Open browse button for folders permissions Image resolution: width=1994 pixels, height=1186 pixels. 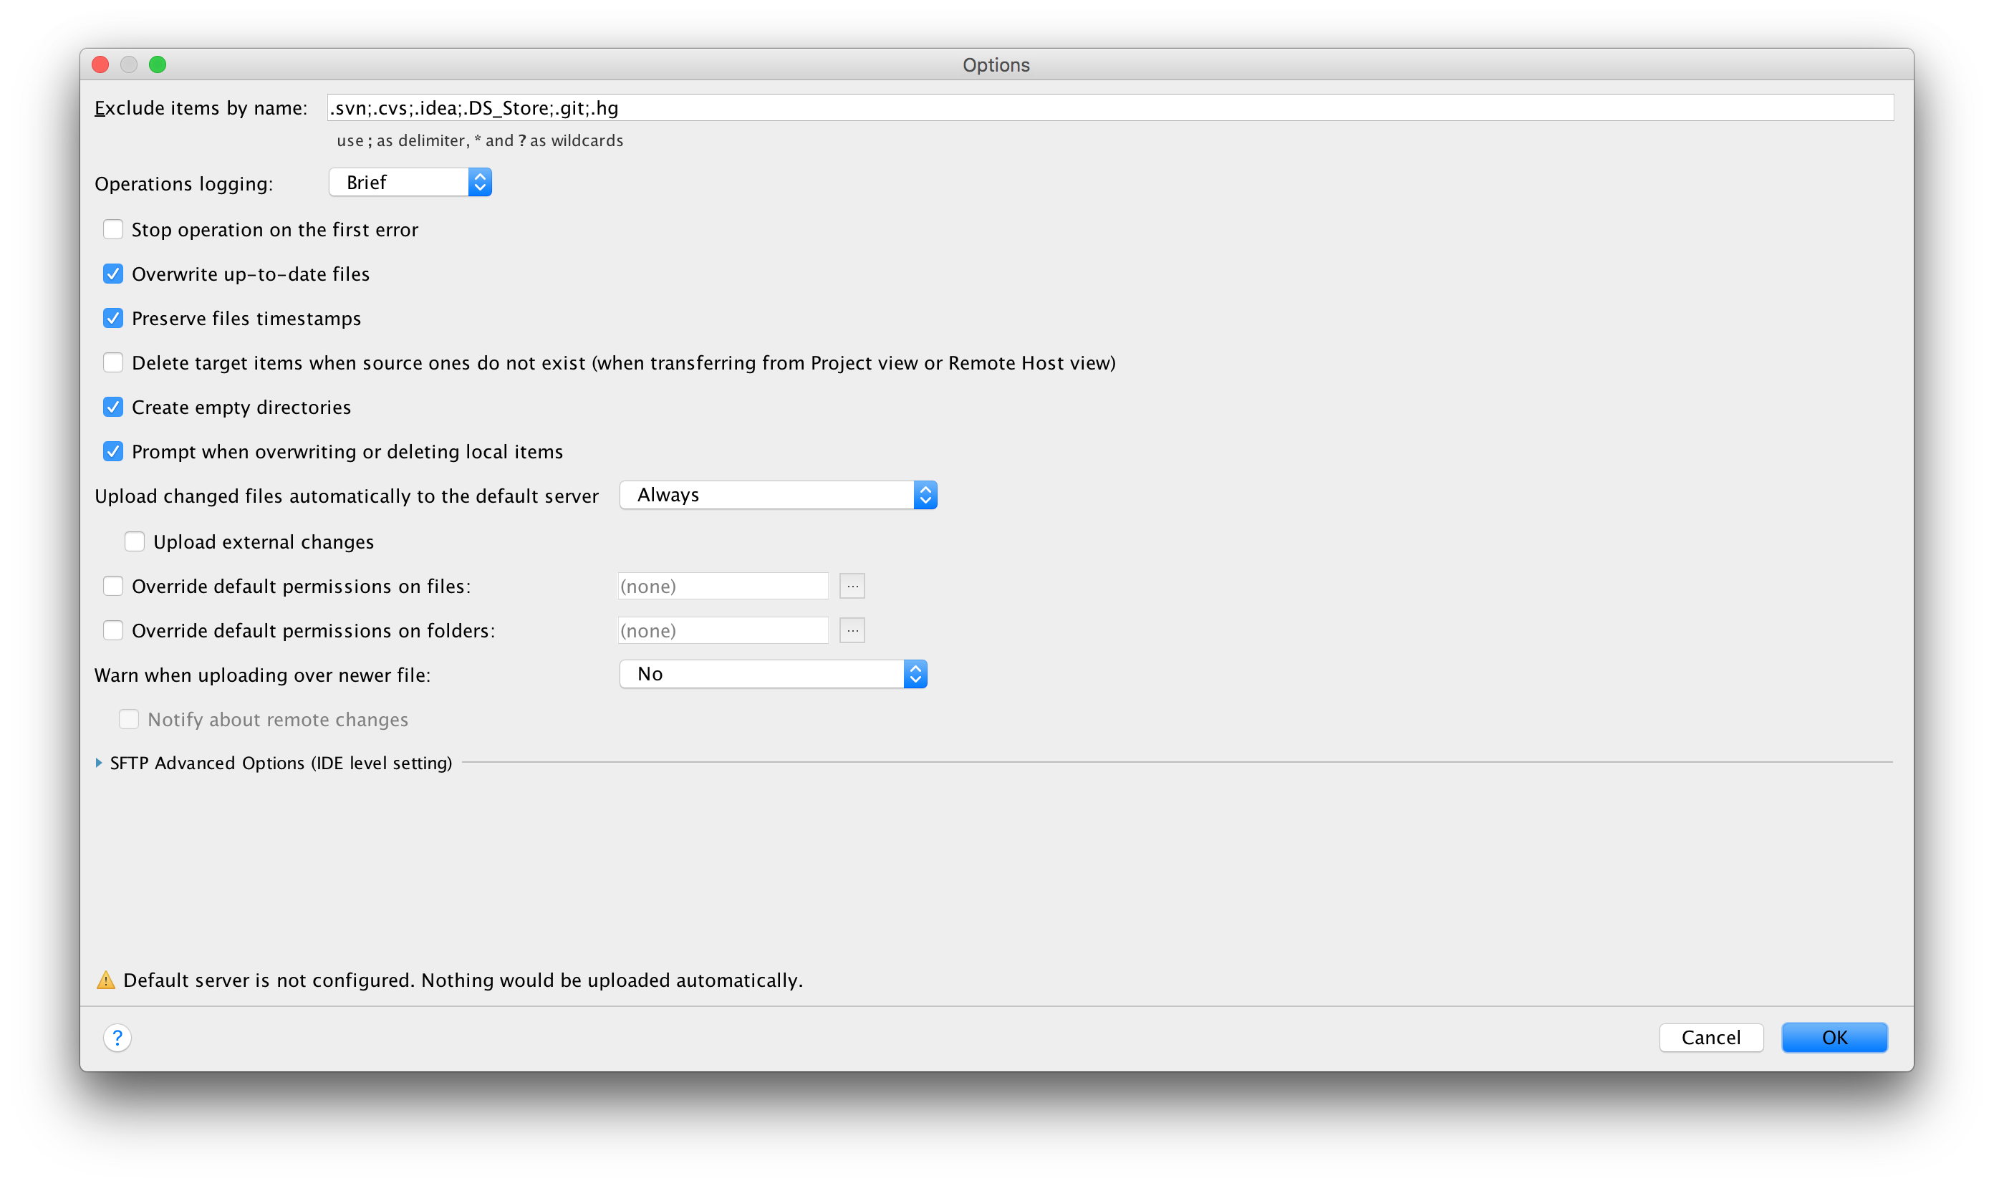pos(852,630)
